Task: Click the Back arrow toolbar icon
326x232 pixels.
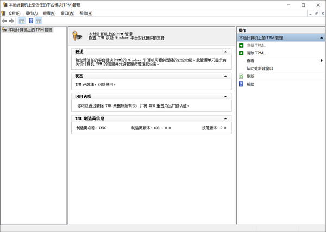Action: pos(4,21)
